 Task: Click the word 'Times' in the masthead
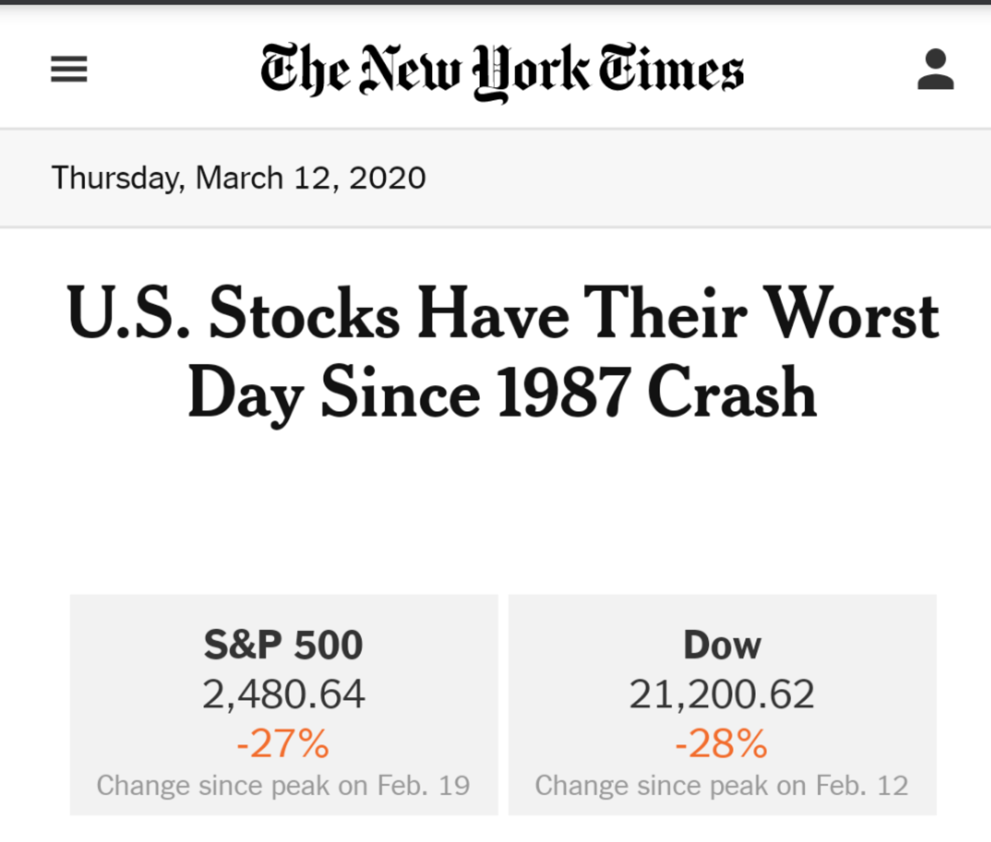point(672,68)
